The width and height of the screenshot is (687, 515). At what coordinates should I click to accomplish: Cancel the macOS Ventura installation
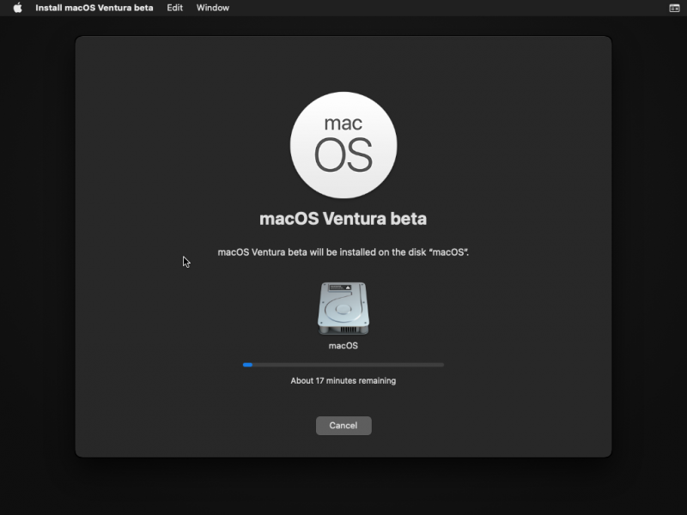point(343,425)
